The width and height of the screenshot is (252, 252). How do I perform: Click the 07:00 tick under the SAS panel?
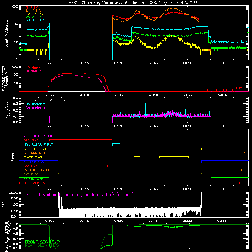click(50, 221)
